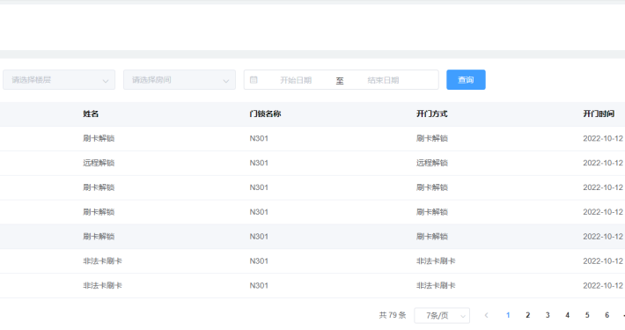Jump to page 6

click(607, 315)
